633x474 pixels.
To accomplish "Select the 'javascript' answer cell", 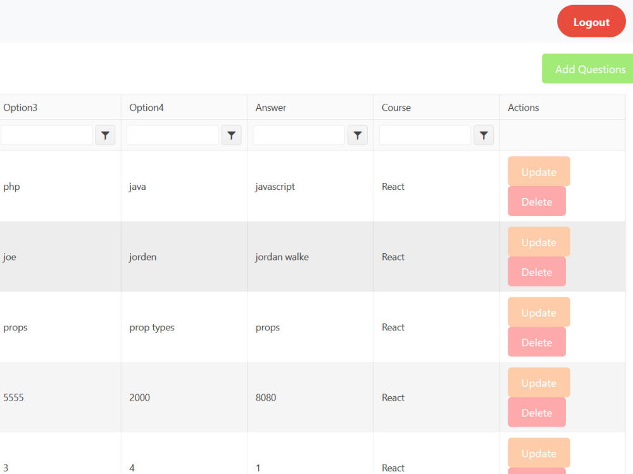I will pos(310,186).
